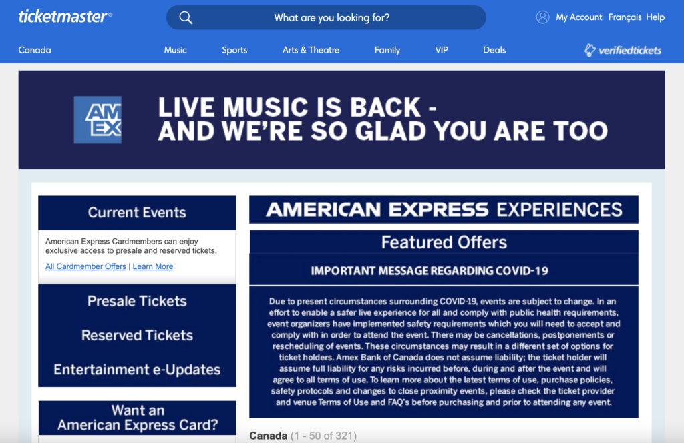Switch language to Français

tap(625, 17)
